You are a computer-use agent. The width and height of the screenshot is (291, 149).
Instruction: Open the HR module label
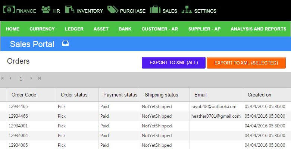[57, 11]
